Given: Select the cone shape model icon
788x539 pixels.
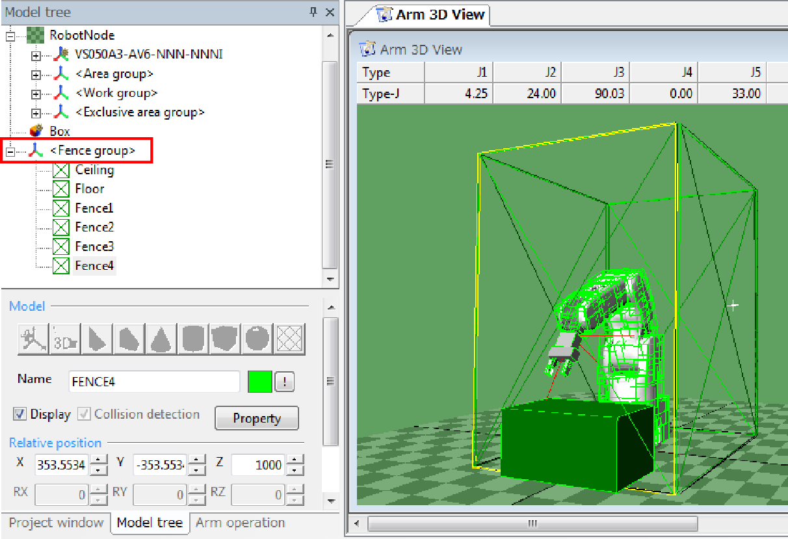Looking at the screenshot, I should [161, 339].
